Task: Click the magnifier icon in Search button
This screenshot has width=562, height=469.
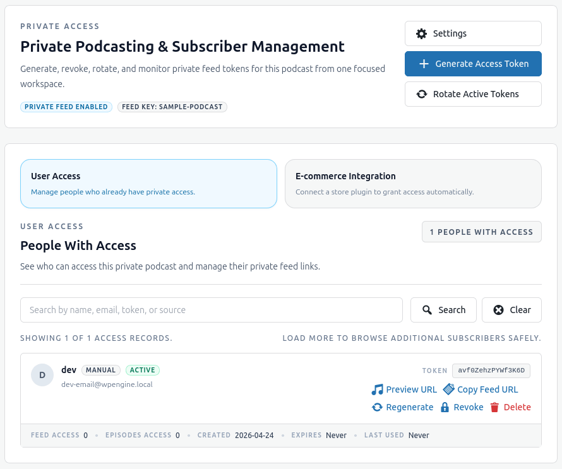Action: (x=427, y=310)
